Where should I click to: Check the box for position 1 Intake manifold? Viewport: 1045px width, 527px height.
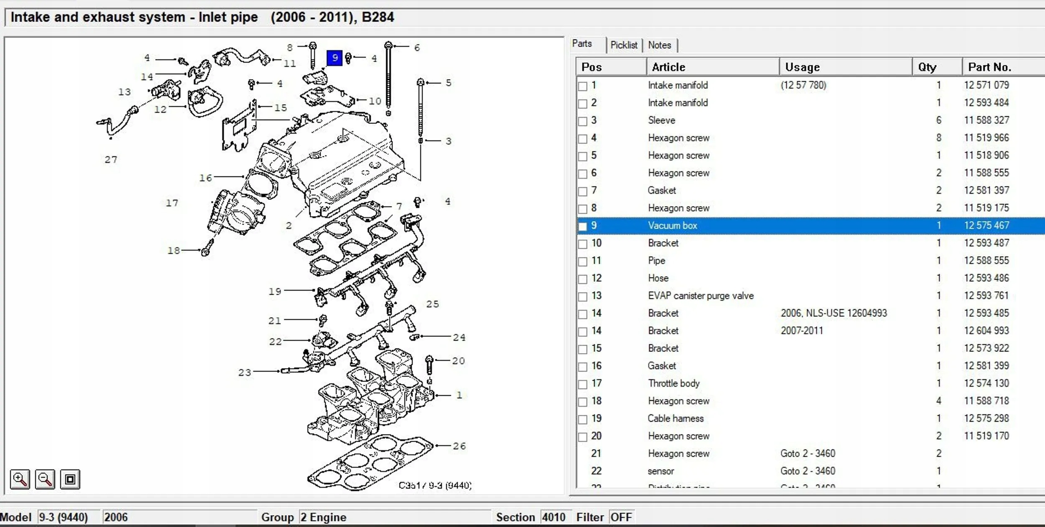point(583,86)
